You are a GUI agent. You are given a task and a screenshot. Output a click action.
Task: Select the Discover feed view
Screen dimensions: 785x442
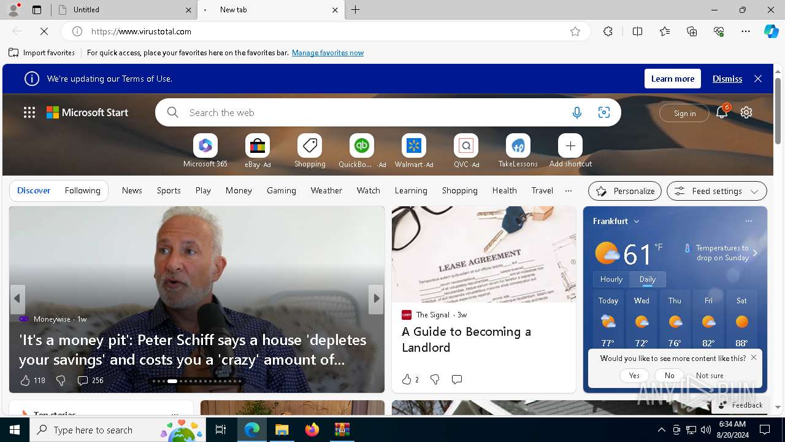click(x=34, y=190)
